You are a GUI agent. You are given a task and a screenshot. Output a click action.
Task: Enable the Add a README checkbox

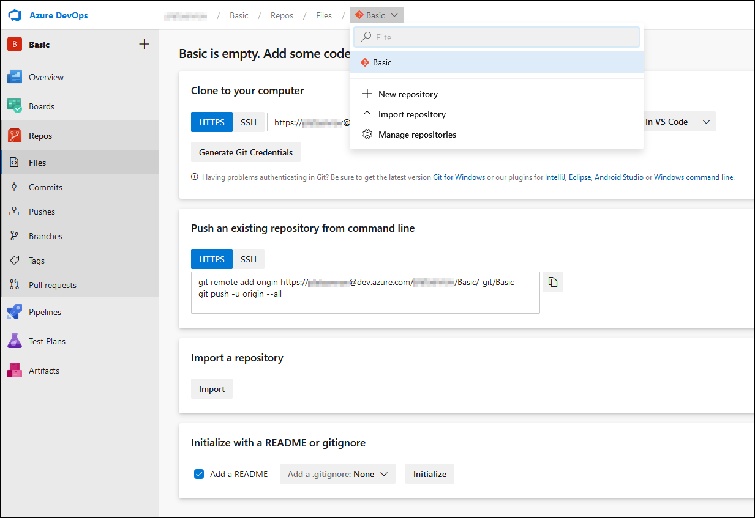click(x=198, y=473)
